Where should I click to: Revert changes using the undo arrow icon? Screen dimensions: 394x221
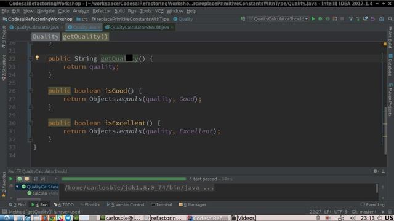click(372, 19)
